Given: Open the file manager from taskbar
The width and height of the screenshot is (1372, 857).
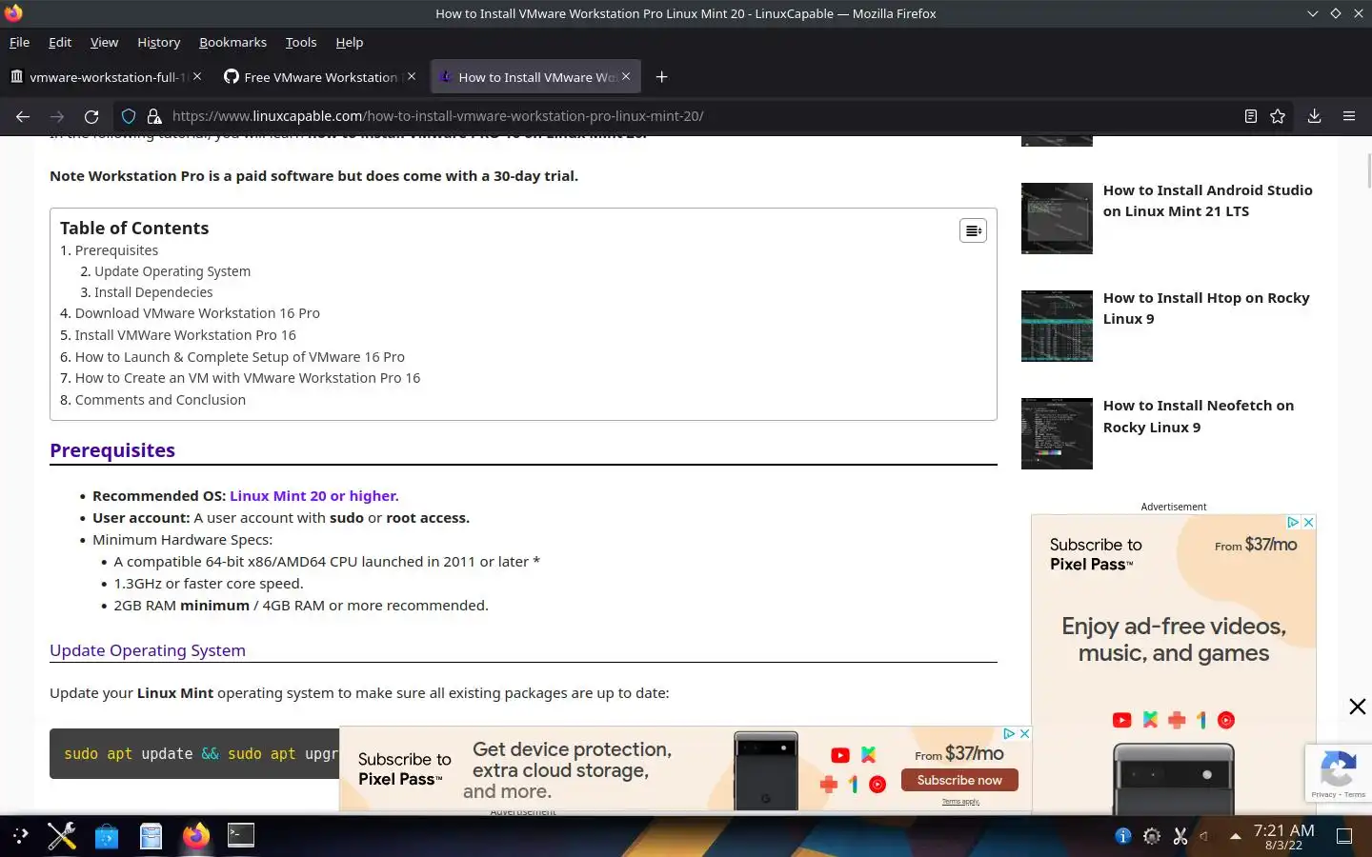Looking at the screenshot, I should (151, 836).
